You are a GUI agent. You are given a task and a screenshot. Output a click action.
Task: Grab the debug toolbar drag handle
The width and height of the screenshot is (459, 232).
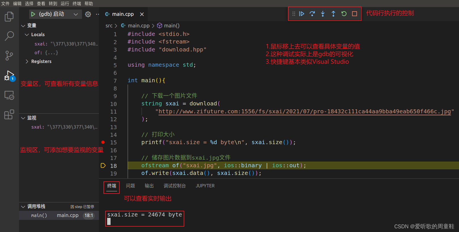coord(294,14)
